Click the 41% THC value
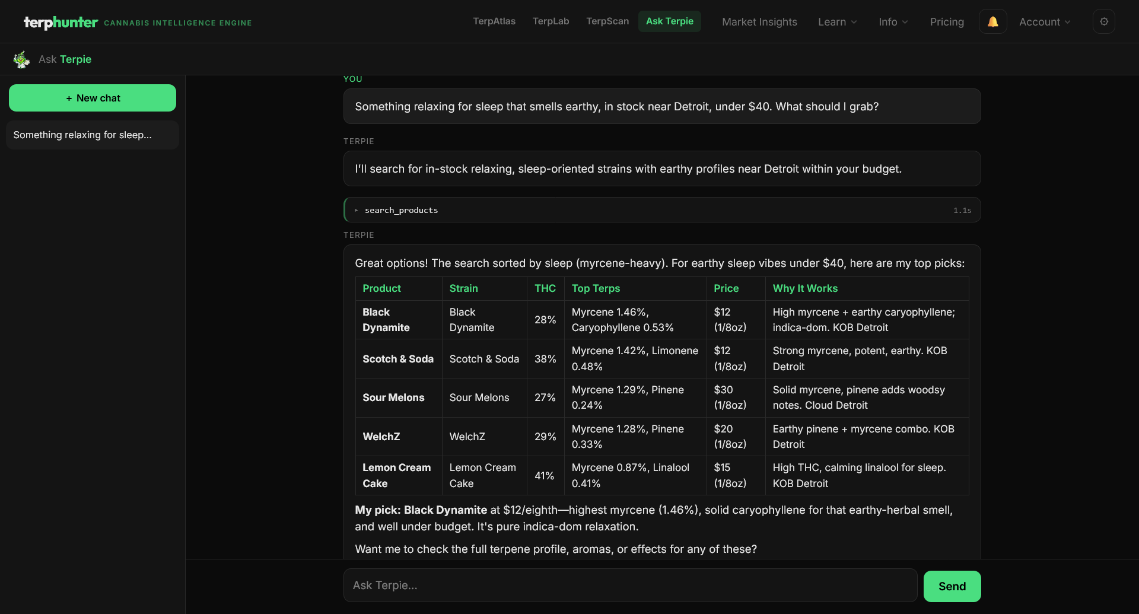 [x=545, y=476]
